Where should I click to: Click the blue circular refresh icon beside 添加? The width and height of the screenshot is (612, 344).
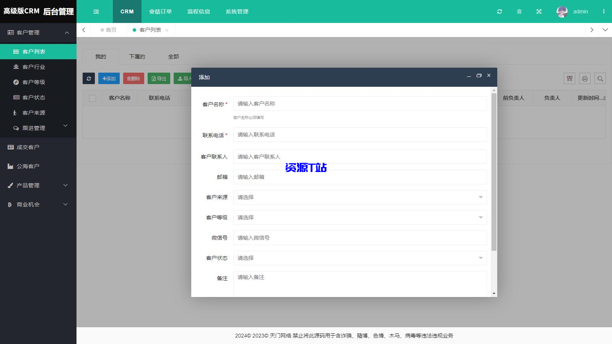click(x=89, y=78)
